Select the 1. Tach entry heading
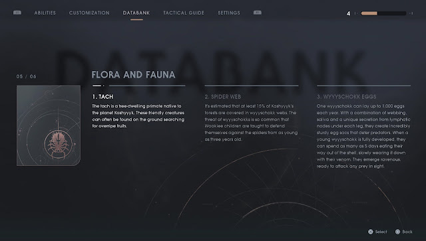Image resolution: width=426 pixels, height=241 pixels. [x=103, y=97]
